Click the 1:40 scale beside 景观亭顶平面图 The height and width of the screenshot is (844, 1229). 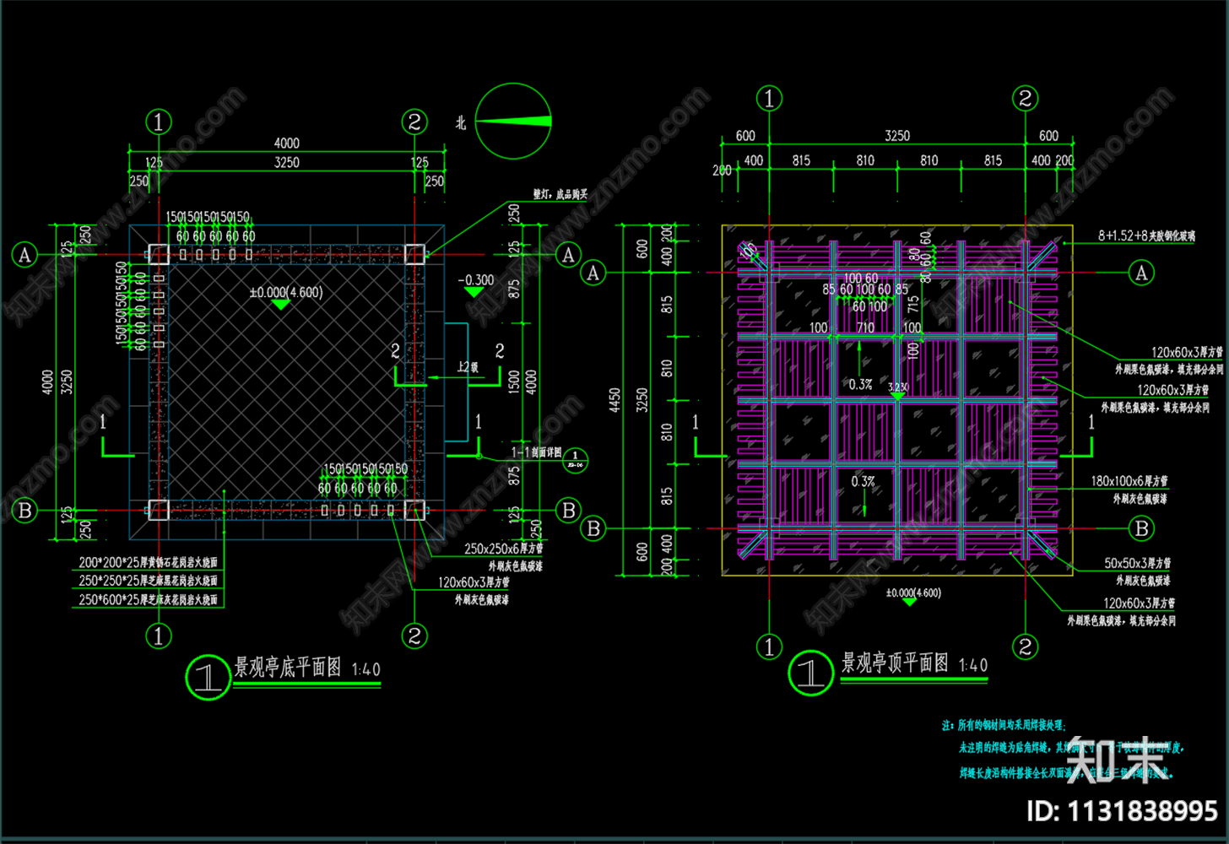[x=973, y=665]
